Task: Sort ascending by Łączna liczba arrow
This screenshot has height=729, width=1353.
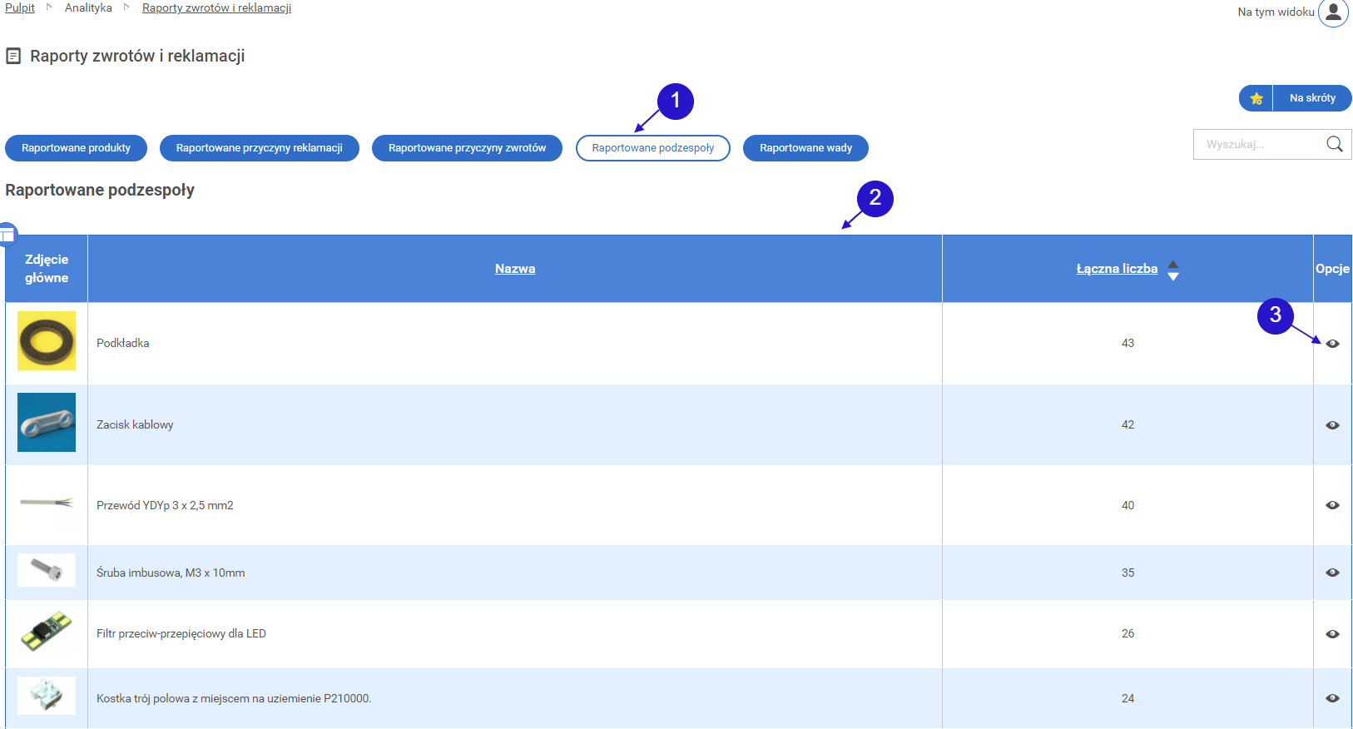Action: (x=1173, y=264)
